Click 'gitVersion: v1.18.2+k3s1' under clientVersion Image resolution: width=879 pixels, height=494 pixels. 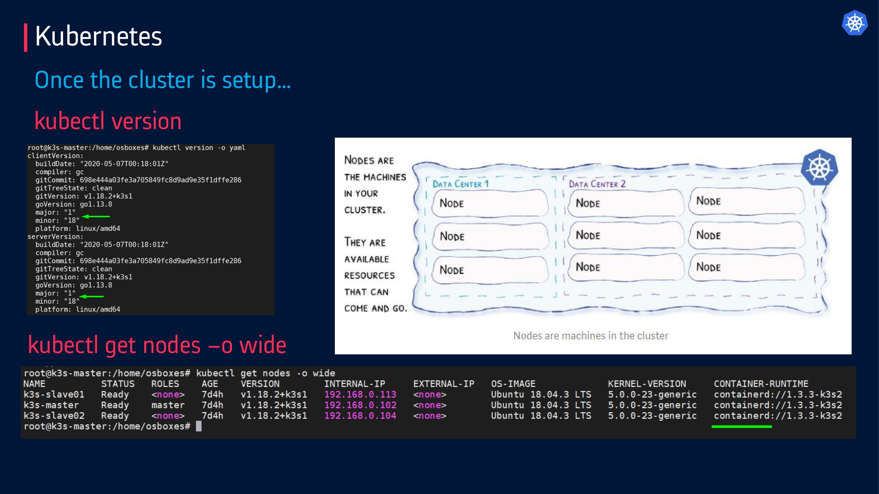pos(84,196)
